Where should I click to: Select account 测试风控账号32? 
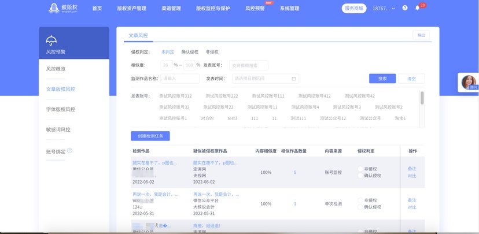pos(174,107)
